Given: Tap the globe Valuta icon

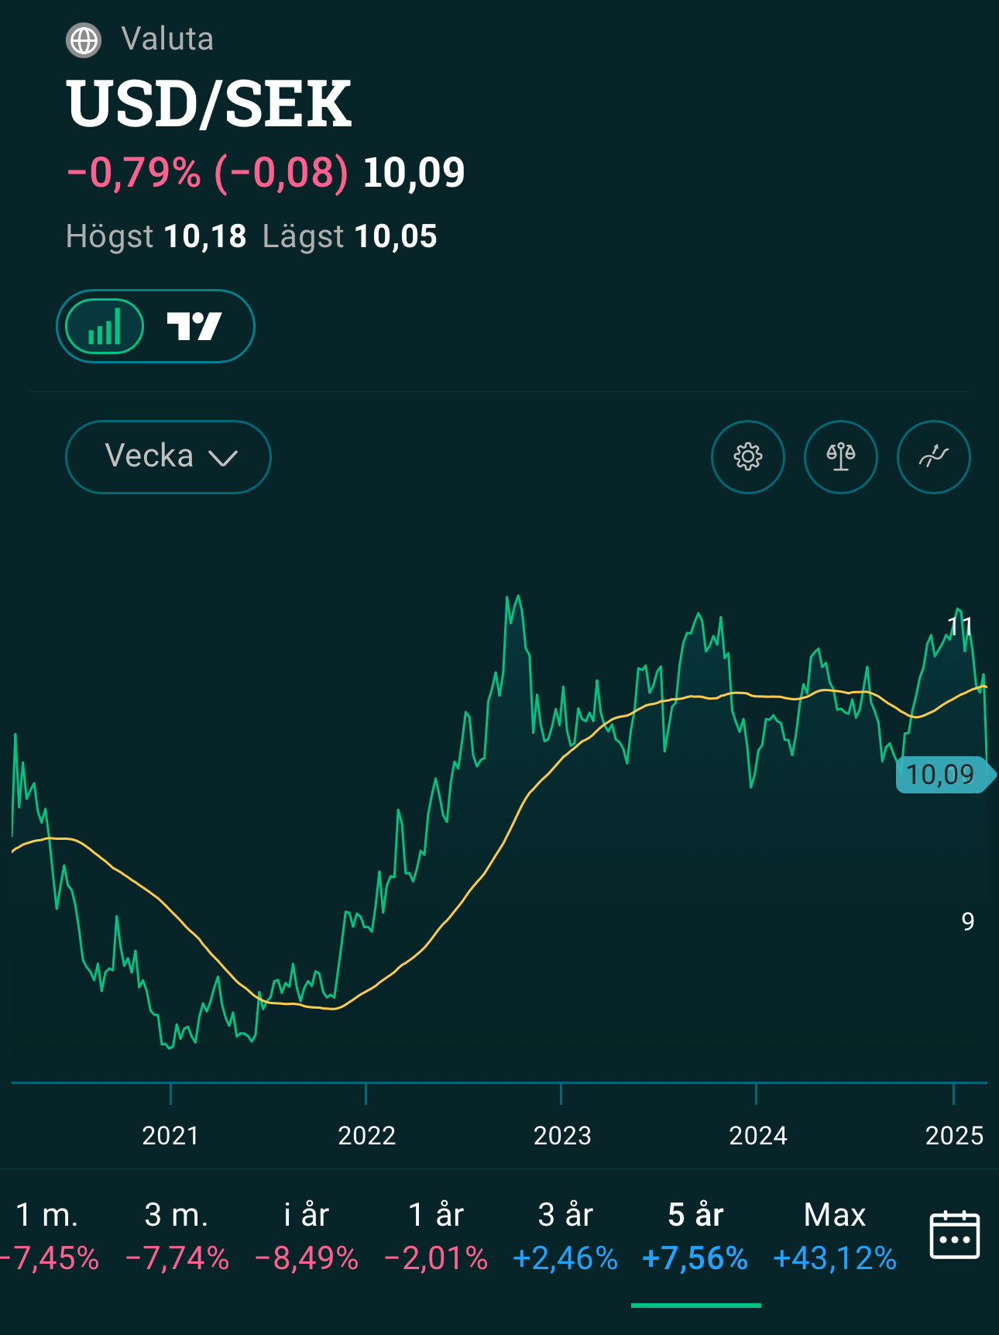Looking at the screenshot, I should (84, 40).
